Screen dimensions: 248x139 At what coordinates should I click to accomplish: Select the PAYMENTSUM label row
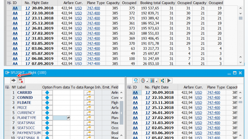click(29, 133)
